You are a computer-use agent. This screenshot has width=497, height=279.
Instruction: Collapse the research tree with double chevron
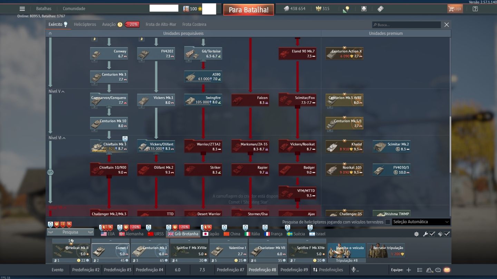50,33
